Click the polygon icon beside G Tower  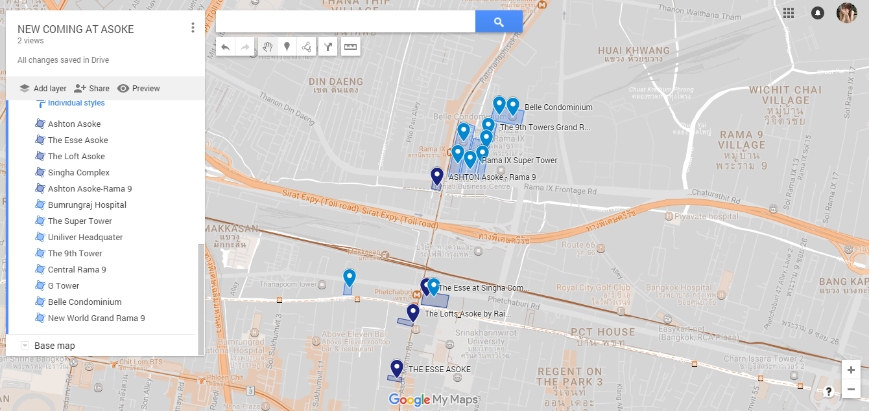coord(40,285)
